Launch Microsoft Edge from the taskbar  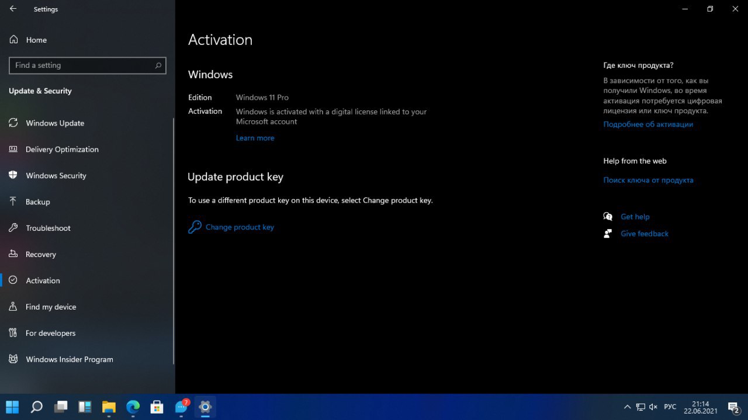coord(133,407)
